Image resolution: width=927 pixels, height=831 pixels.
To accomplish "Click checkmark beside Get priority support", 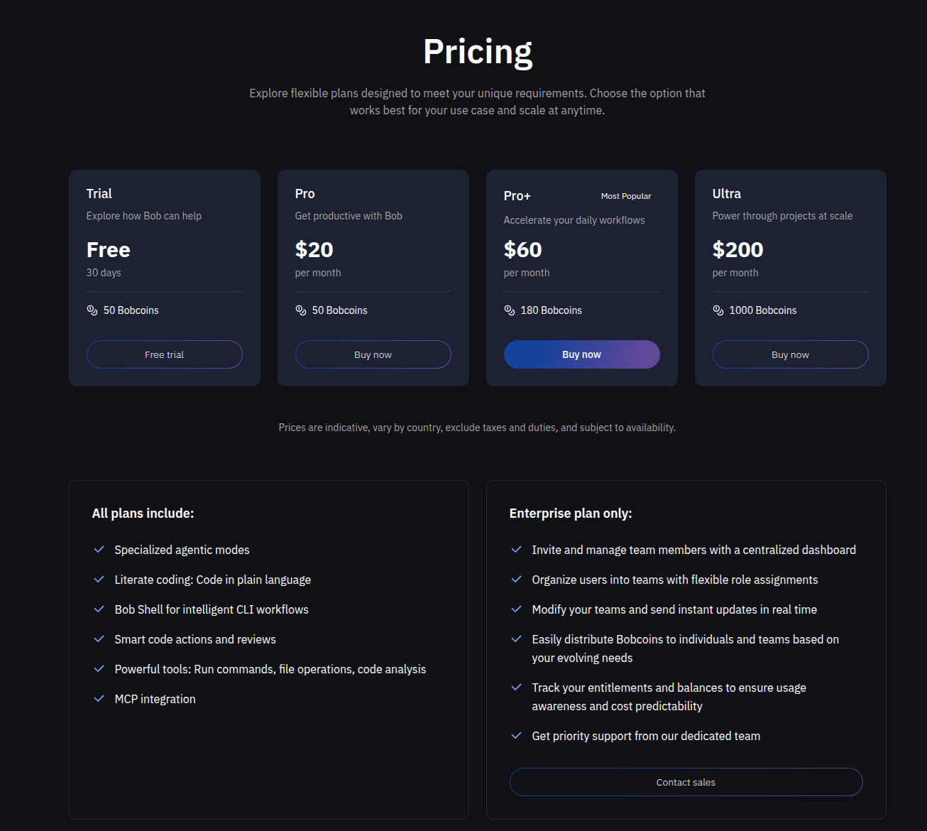I will [517, 736].
